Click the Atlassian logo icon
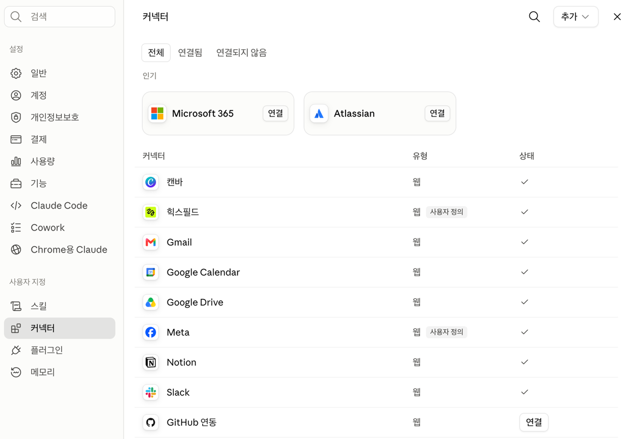 pyautogui.click(x=319, y=113)
